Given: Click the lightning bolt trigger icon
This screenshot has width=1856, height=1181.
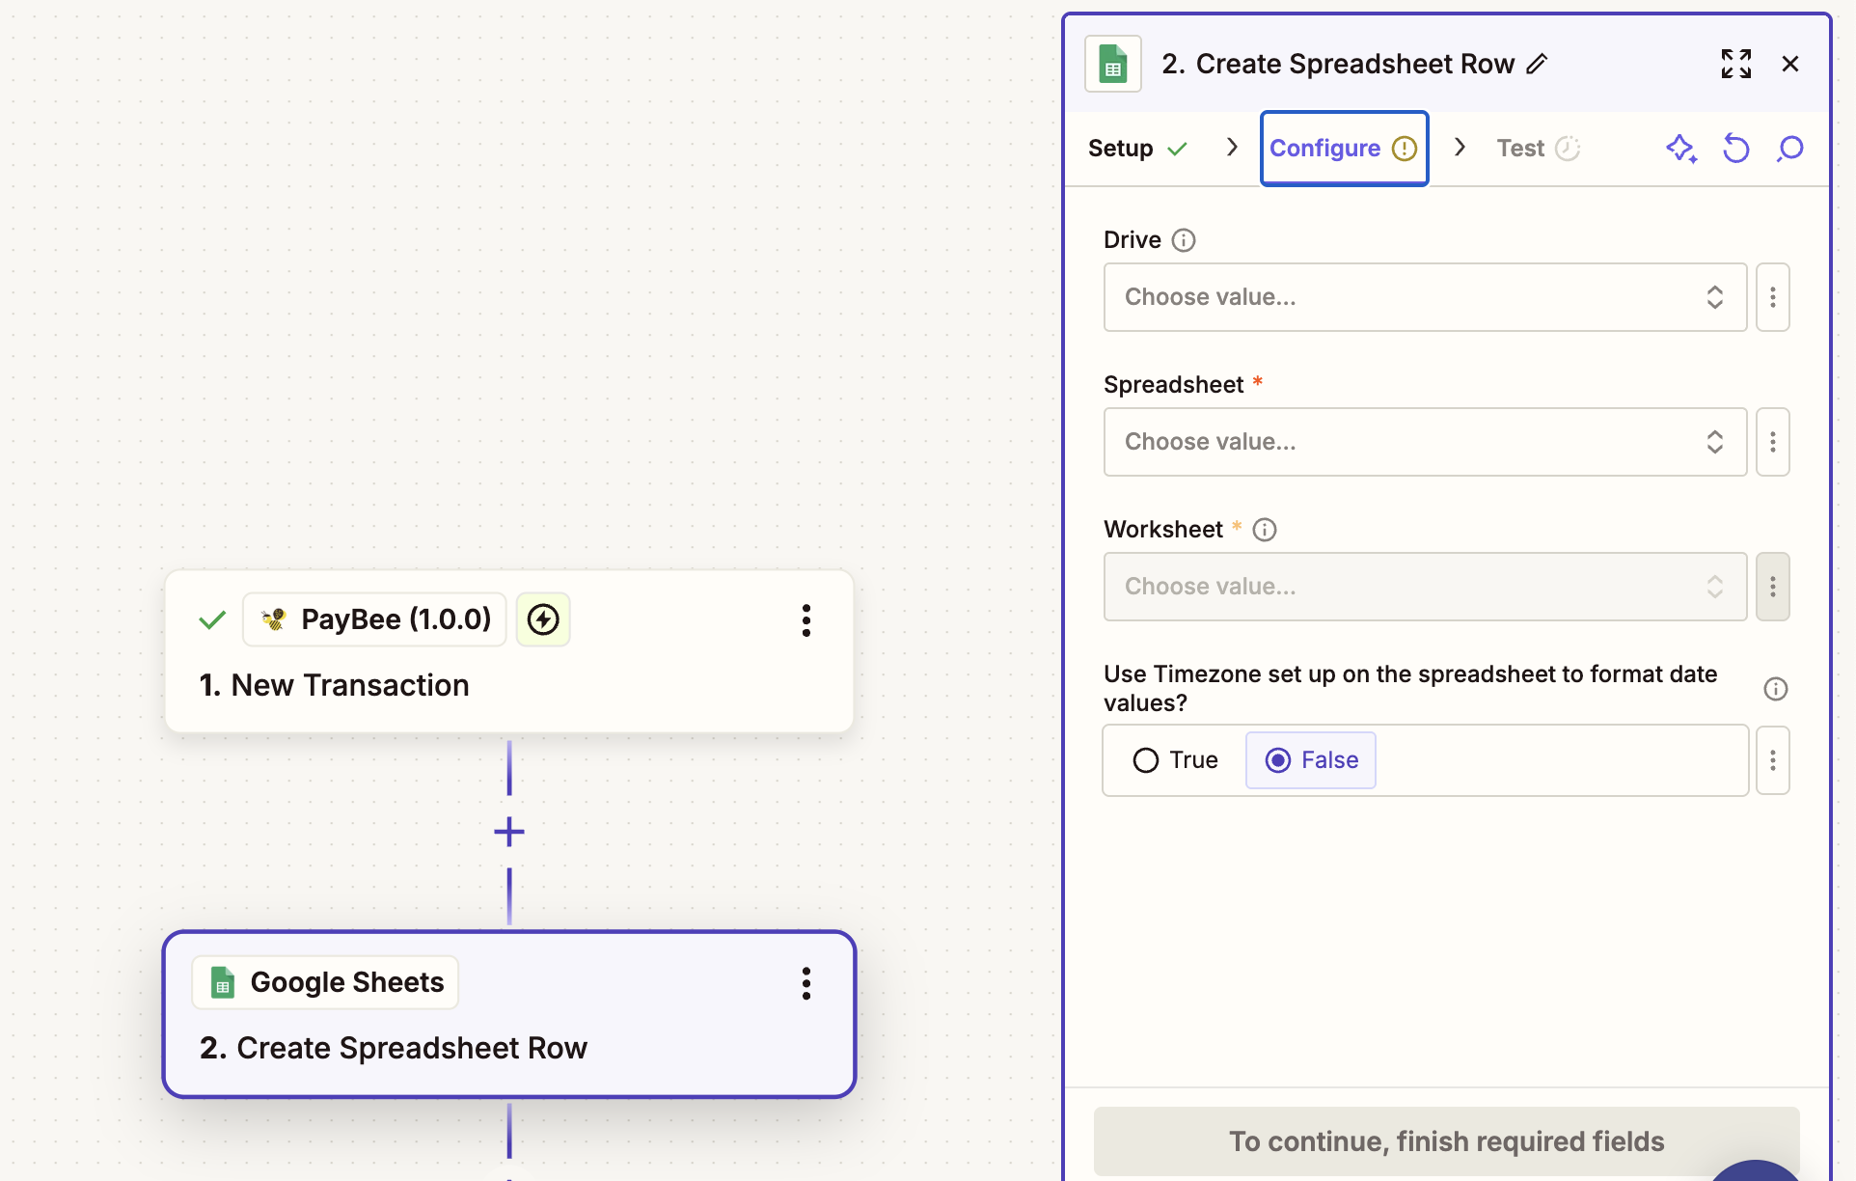Looking at the screenshot, I should (x=543, y=619).
